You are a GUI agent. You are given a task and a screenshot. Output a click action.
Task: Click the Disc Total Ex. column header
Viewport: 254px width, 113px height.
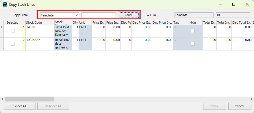click(x=242, y=22)
